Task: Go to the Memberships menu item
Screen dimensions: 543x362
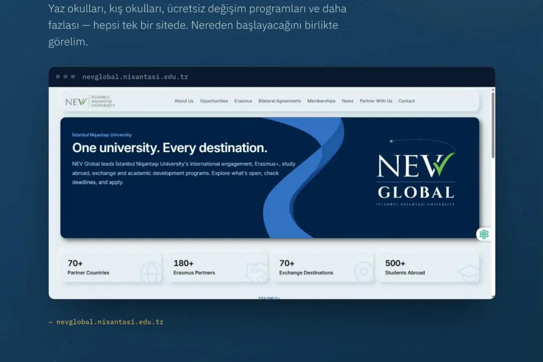Action: click(x=322, y=101)
